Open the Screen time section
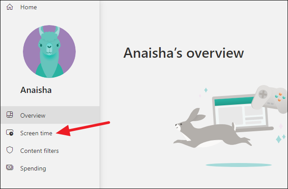Screen dimensions: 288x189 [x=36, y=133]
